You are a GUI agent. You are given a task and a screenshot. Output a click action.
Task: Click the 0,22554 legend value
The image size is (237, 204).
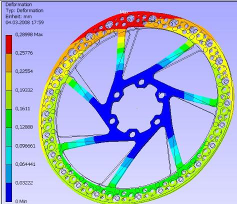coord(24,71)
